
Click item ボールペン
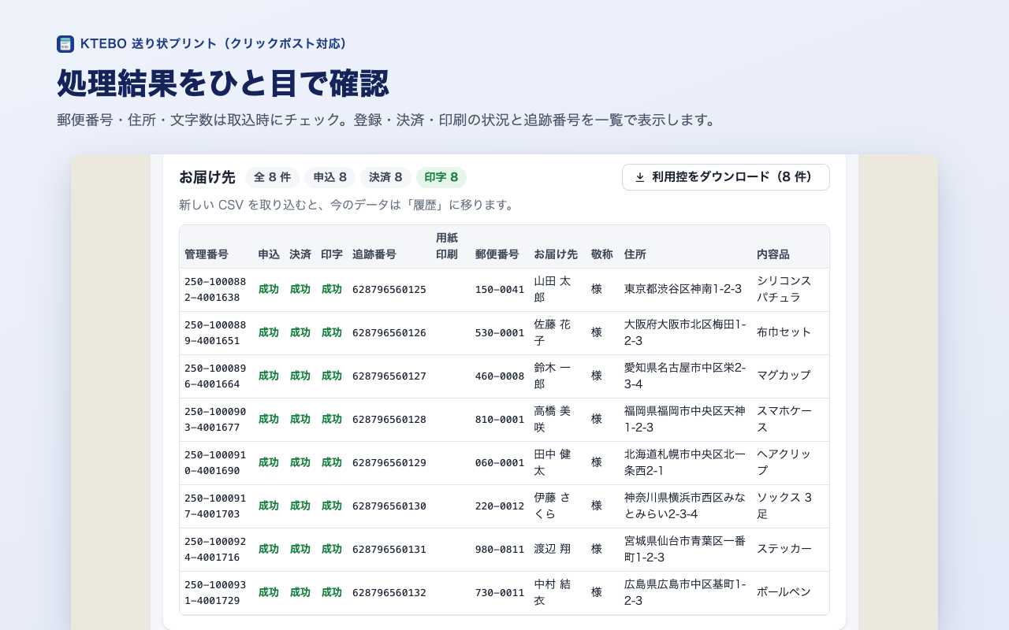click(784, 592)
